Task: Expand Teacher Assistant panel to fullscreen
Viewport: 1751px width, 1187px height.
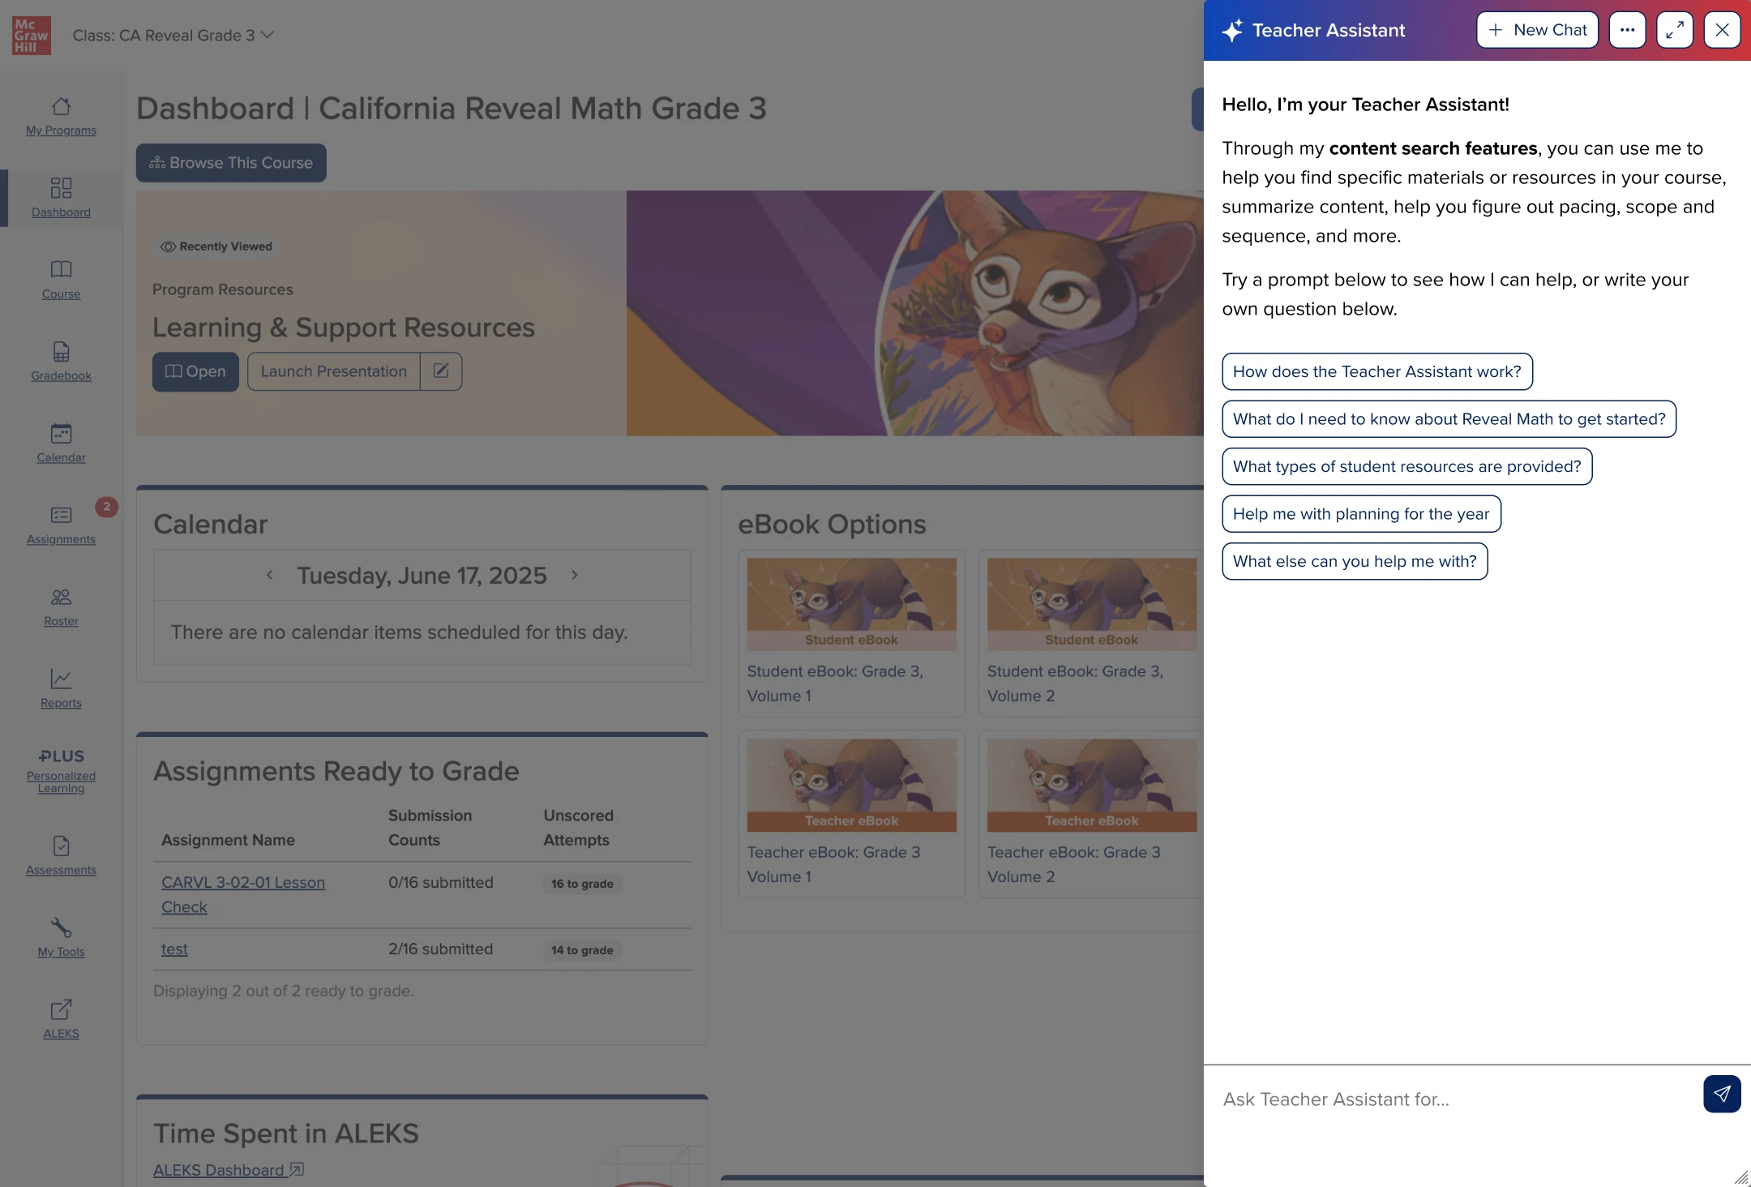Action: coord(1674,30)
